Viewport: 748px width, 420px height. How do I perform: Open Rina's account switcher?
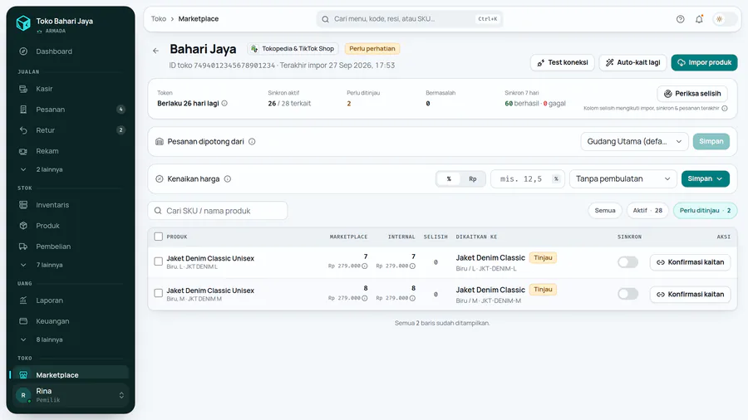(71, 395)
